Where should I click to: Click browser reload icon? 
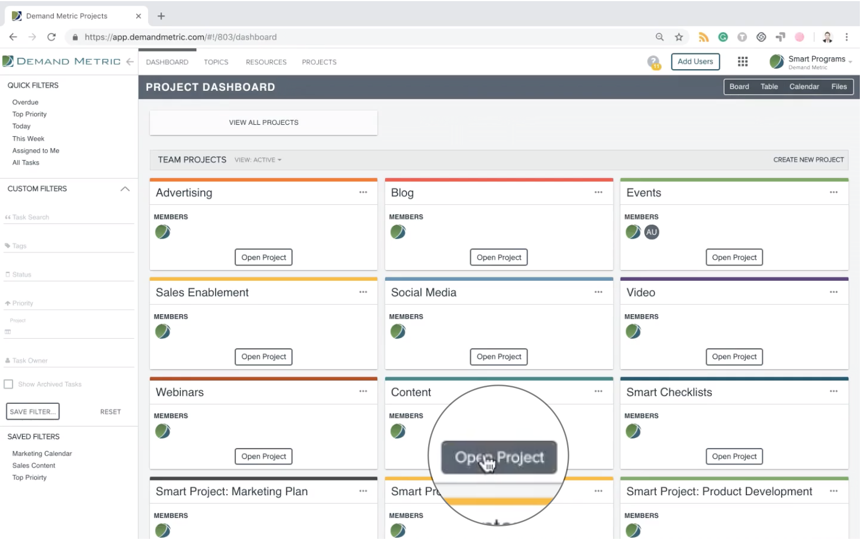coord(52,37)
